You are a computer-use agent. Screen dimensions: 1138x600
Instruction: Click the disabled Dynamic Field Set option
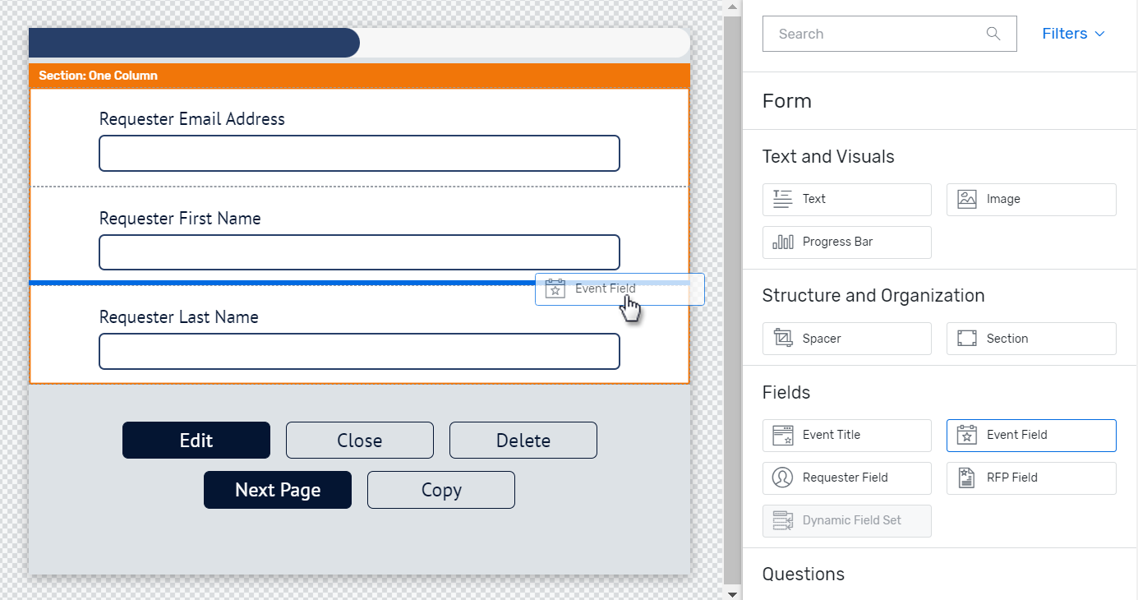[846, 520]
